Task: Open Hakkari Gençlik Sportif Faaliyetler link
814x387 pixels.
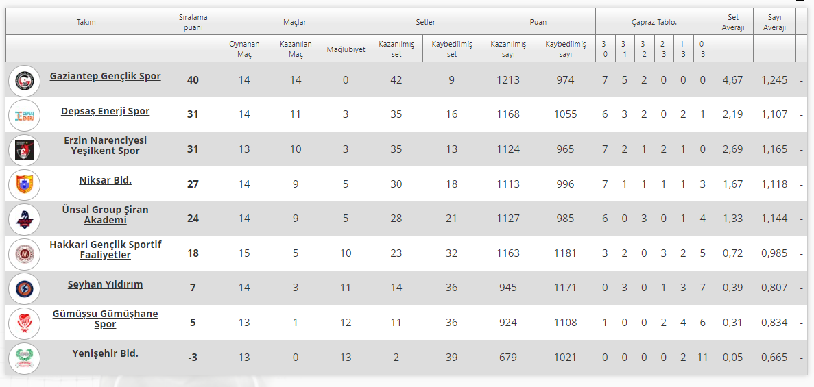Action: [105, 249]
